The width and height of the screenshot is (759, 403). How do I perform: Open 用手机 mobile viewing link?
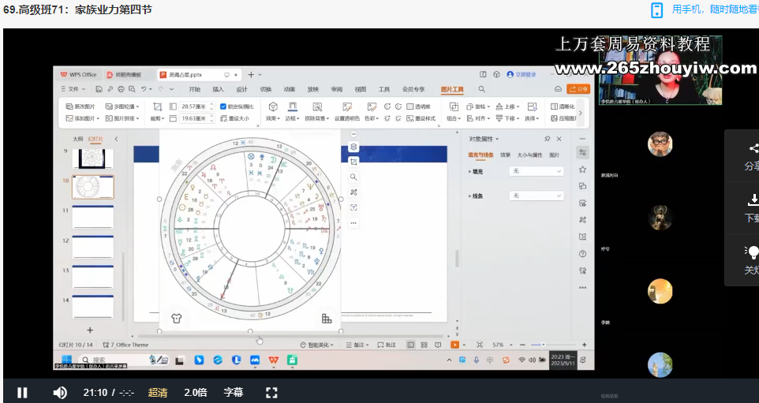click(x=715, y=9)
